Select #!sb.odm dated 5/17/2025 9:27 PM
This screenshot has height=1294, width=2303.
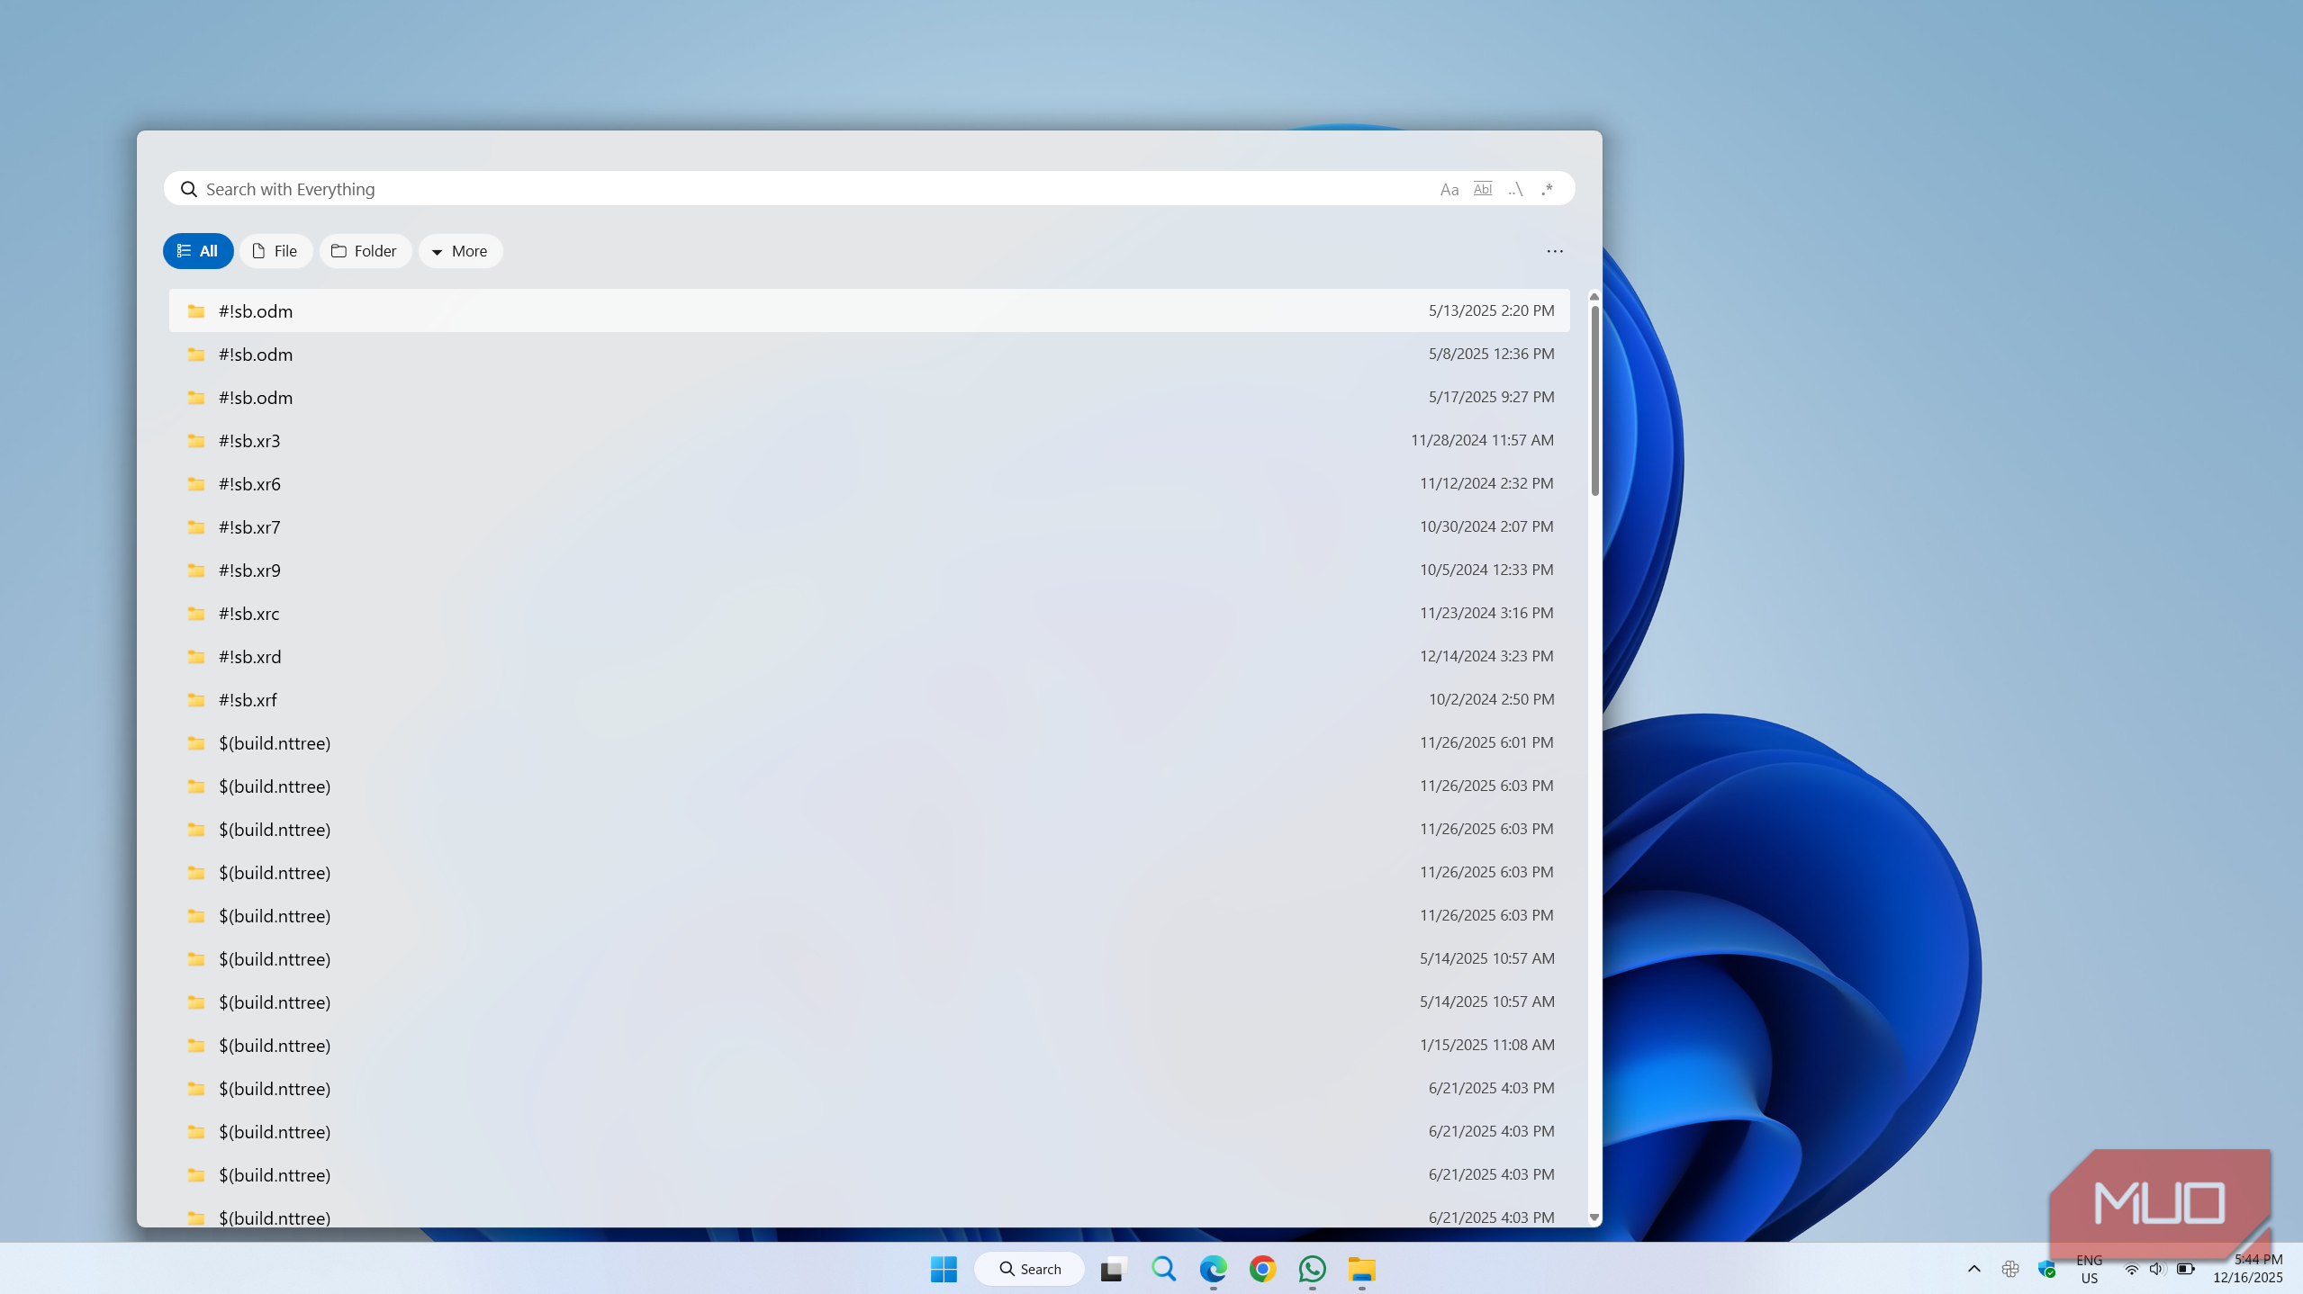[869, 397]
